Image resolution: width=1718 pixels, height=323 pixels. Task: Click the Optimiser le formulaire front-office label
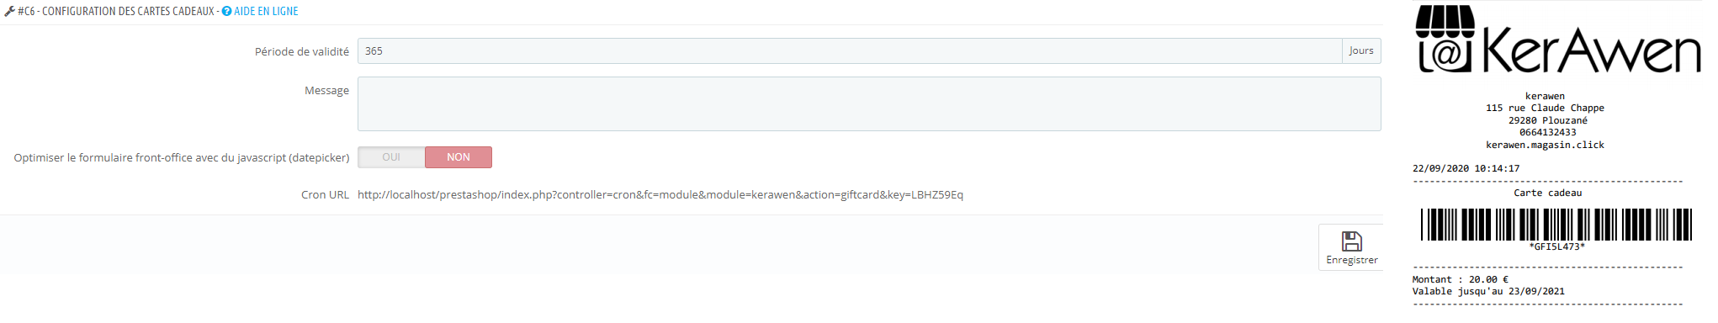click(x=182, y=157)
